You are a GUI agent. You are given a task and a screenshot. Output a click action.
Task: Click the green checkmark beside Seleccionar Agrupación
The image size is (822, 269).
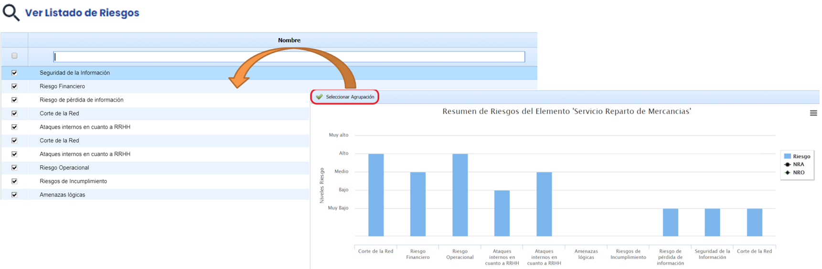pyautogui.click(x=319, y=97)
